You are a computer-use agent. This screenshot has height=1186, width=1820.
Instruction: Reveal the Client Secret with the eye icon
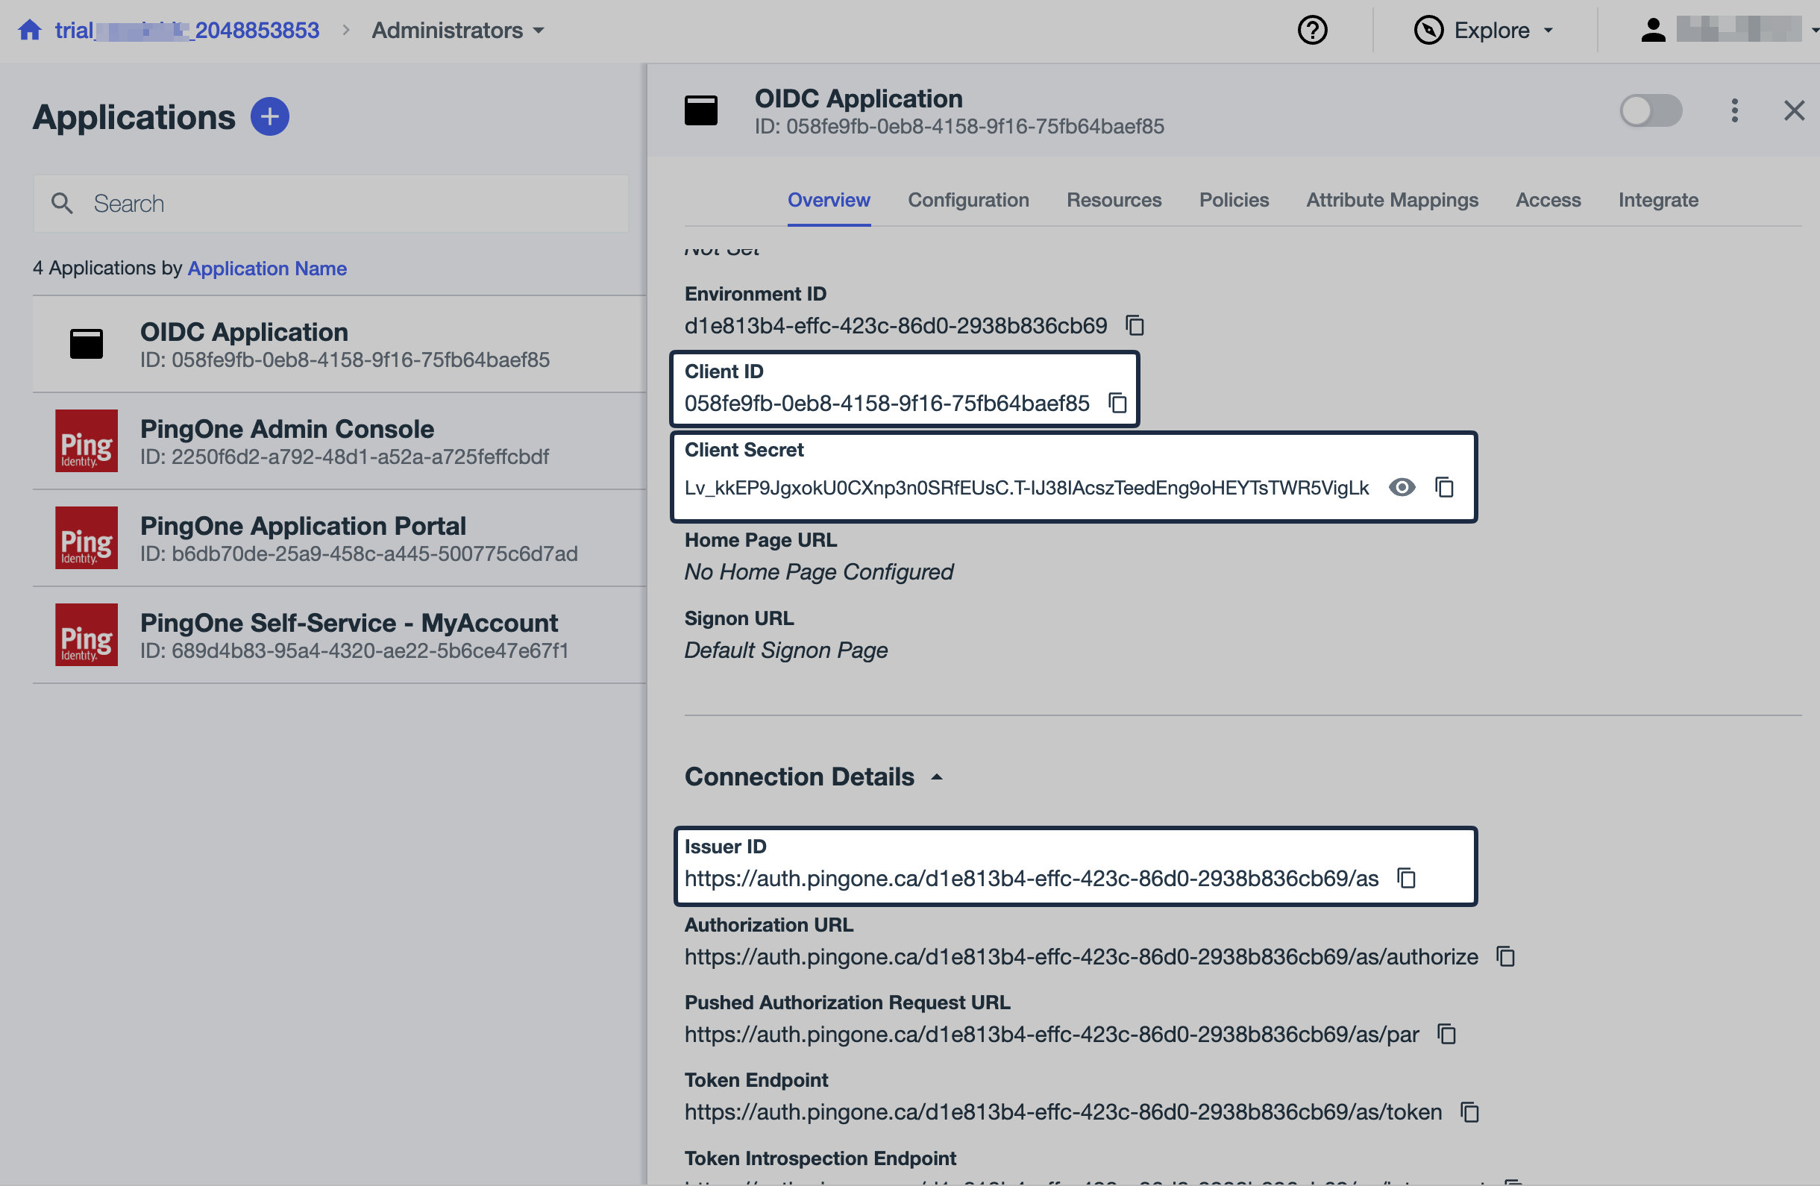(1402, 487)
